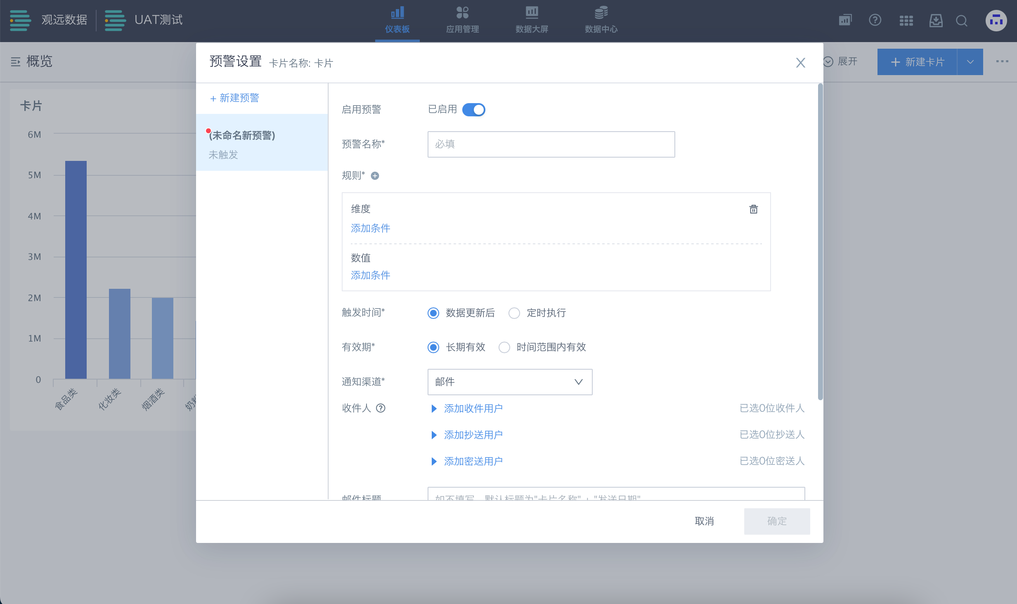Image resolution: width=1017 pixels, height=604 pixels.
Task: Open the monitor chart icon in header
Action: [x=845, y=20]
